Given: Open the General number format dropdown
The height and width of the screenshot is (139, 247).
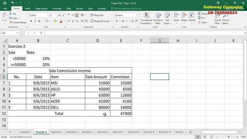Looking at the screenshot, I should coord(137,15).
